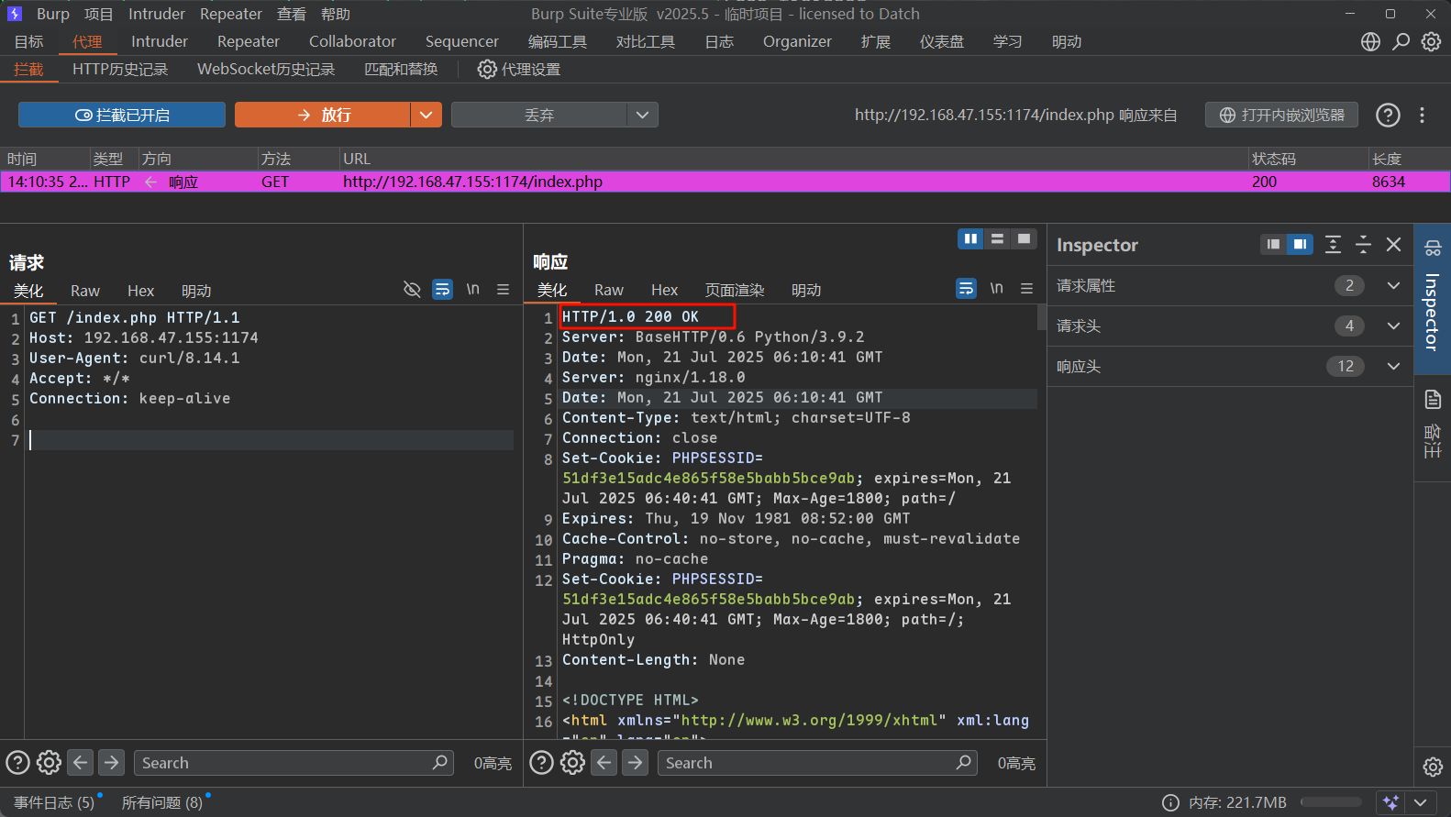
Task: Click the globe icon in top bar
Action: coord(1370,41)
